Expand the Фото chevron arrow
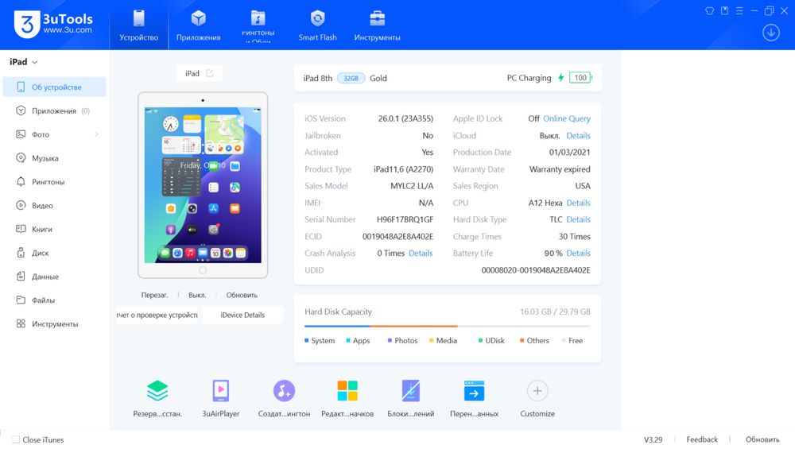The image size is (795, 449). pos(96,134)
